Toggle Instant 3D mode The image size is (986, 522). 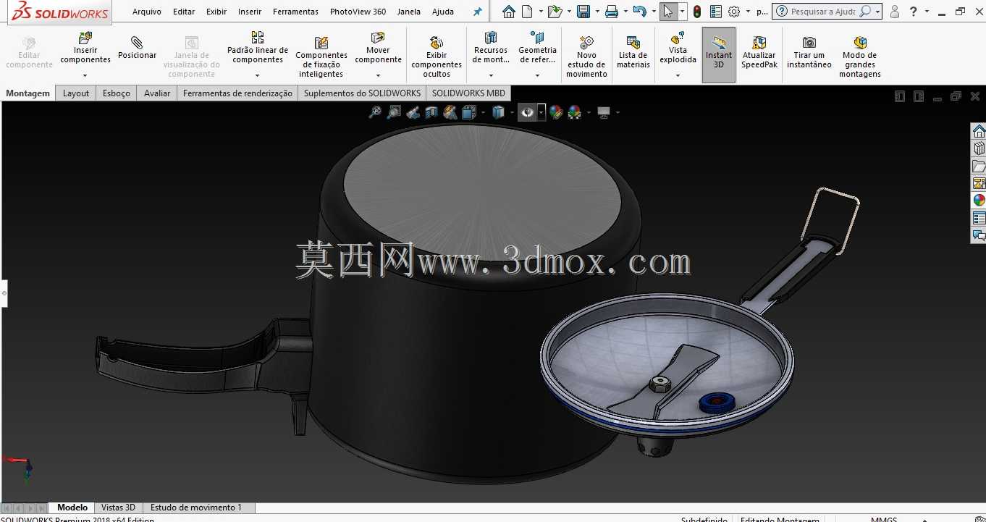[x=719, y=55]
